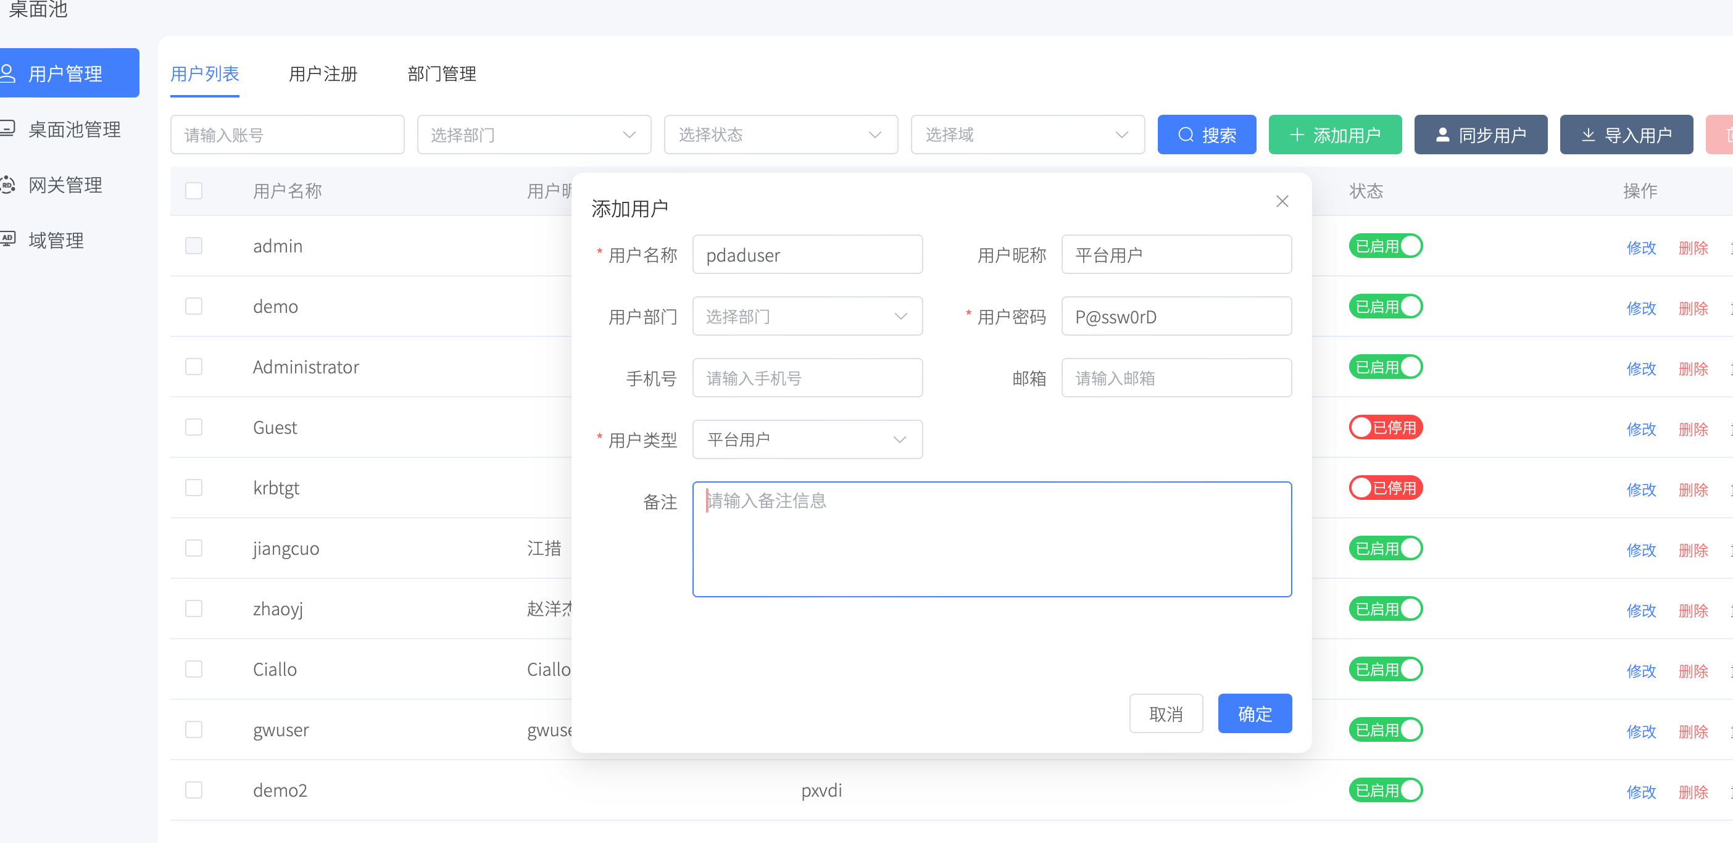
Task: Close the add user dialog
Action: click(x=1282, y=201)
